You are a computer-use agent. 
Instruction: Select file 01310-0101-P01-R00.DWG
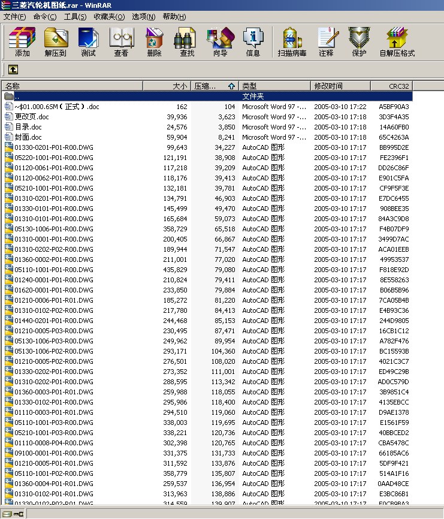pyautogui.click(x=54, y=219)
